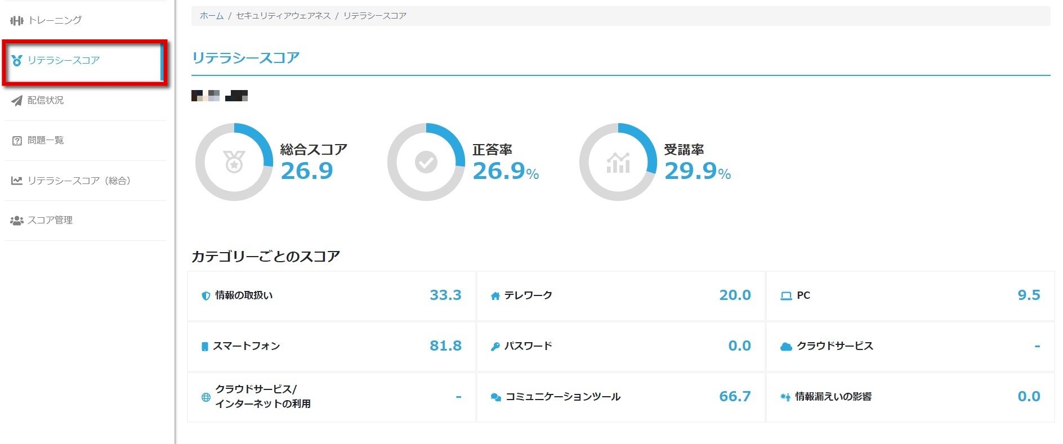The width and height of the screenshot is (1063, 444).
Task: Click the chat bubbles icon beside コミュニケーションツール
Action: [496, 397]
